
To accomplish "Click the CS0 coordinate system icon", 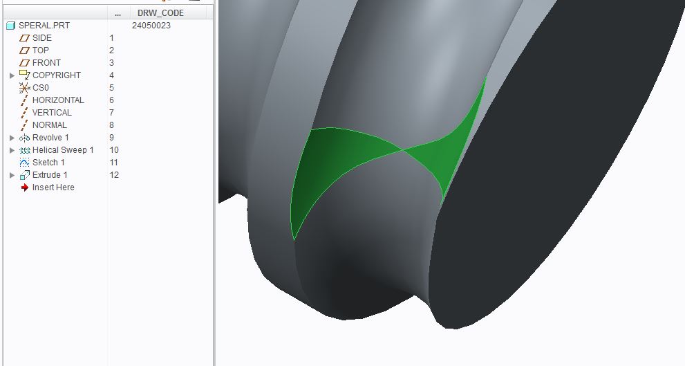I will click(x=24, y=88).
